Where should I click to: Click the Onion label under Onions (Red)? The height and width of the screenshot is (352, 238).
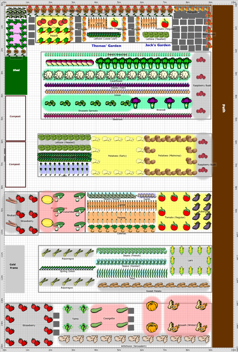pyautogui.click(x=117, y=95)
